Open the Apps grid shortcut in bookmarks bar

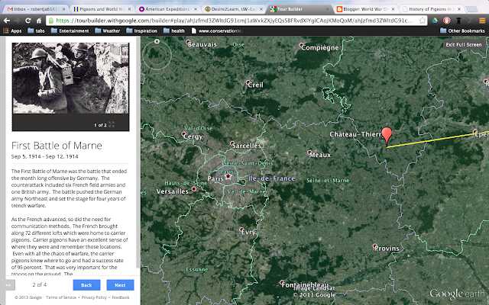tap(12, 30)
